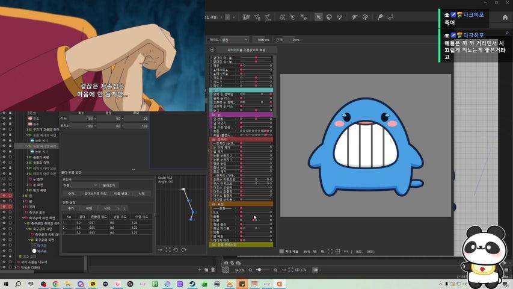
Task: Click the 1000 ms duration input field
Action: (x=263, y=40)
